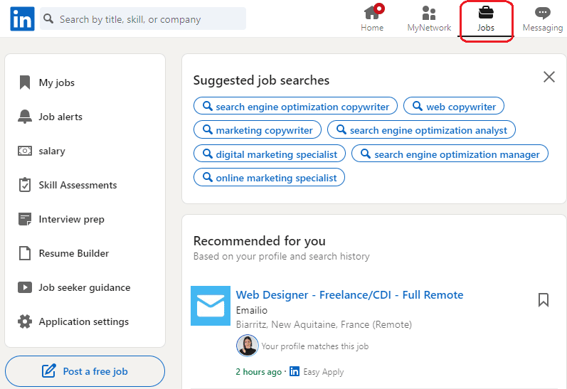
Task: Click the search by title input field
Action: [143, 18]
